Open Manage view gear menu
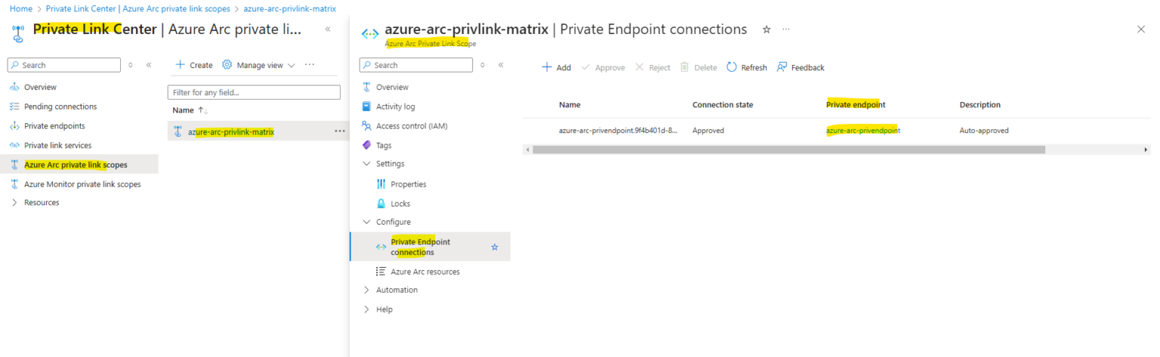 point(227,65)
